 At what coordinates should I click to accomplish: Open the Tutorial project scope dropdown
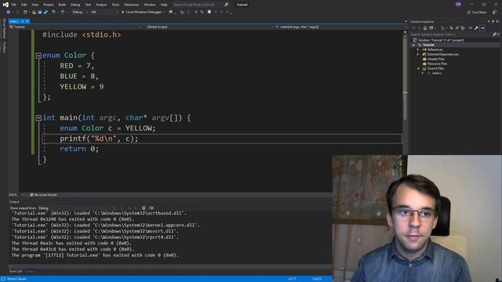click(75, 27)
